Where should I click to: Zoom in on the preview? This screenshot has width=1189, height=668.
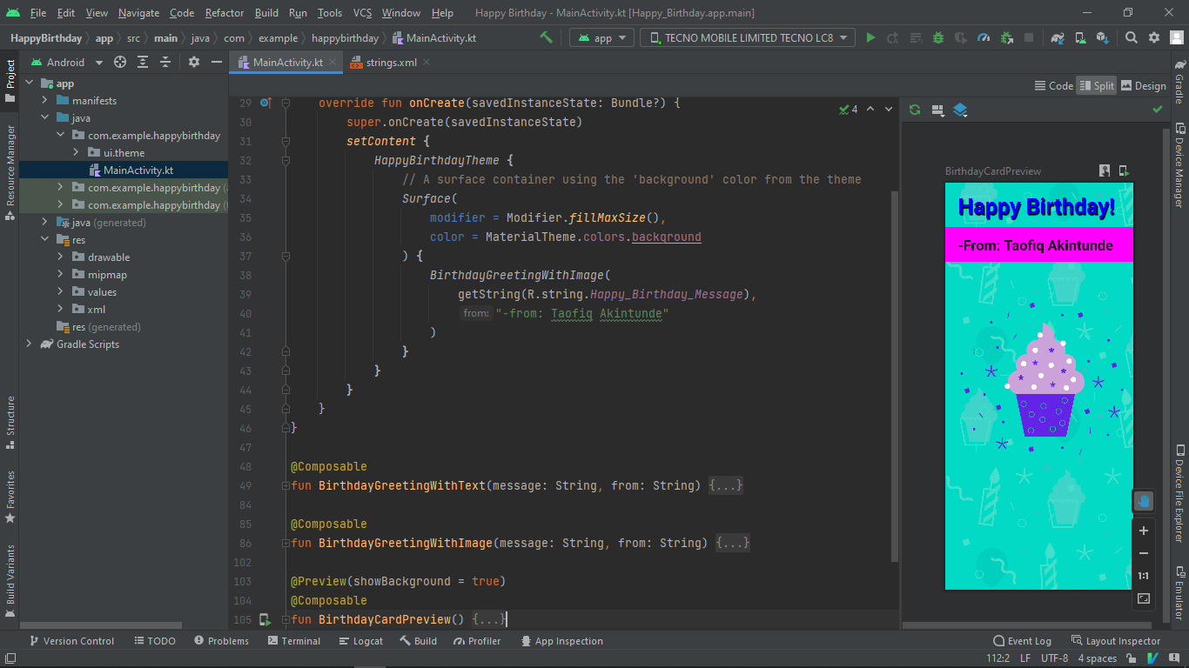(1144, 531)
